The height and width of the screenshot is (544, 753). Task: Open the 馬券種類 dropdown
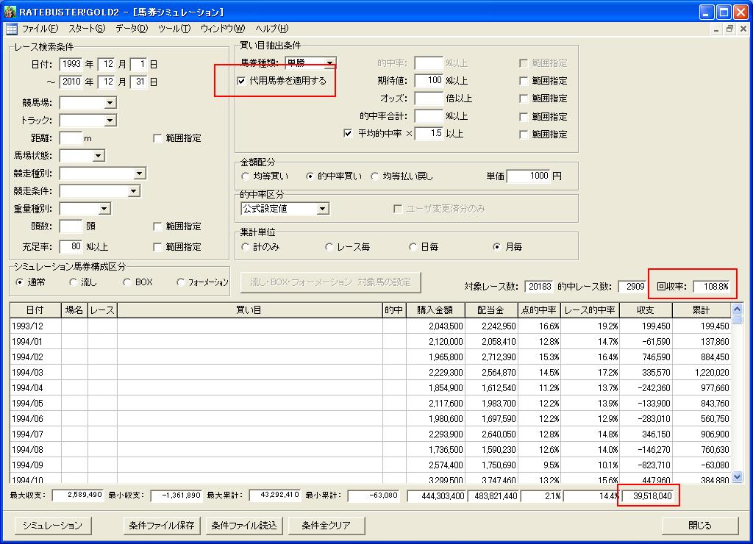click(x=330, y=63)
